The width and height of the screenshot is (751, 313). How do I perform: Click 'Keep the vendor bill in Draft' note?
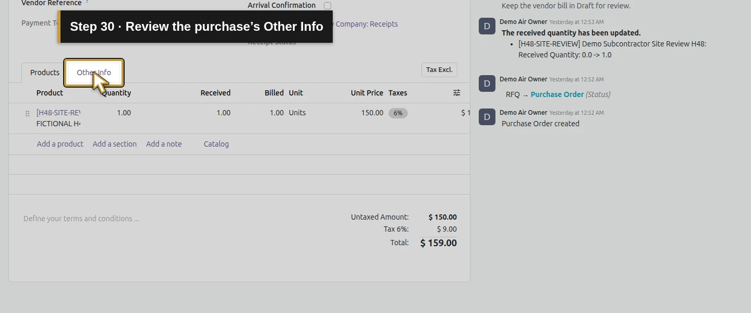pyautogui.click(x=566, y=6)
